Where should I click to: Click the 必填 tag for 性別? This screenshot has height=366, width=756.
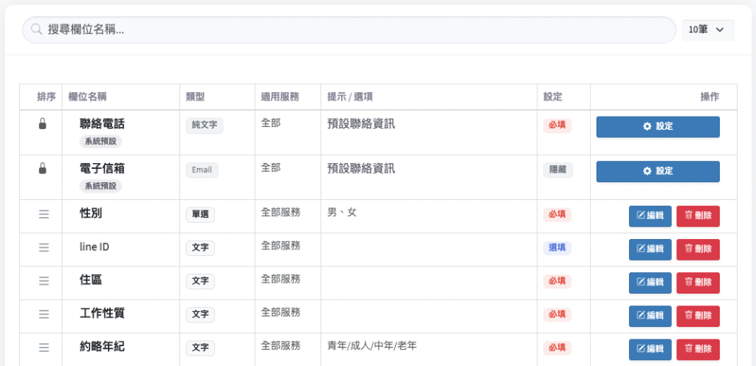pyautogui.click(x=557, y=215)
